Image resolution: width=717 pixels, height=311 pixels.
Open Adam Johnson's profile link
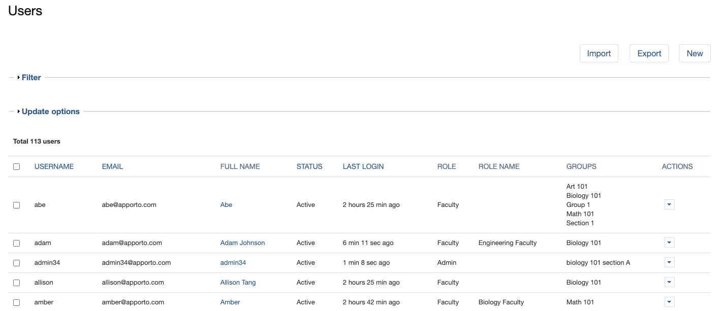[242, 243]
